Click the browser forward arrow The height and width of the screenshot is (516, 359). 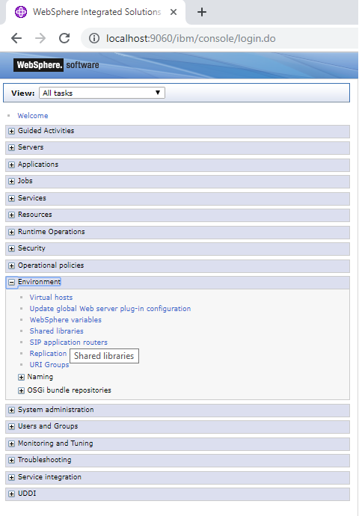click(x=40, y=38)
